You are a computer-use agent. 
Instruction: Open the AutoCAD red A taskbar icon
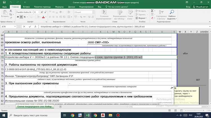103,115
